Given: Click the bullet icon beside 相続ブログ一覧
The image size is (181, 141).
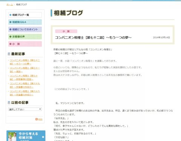Looking at the screenshot, I should click(x=11, y=15).
